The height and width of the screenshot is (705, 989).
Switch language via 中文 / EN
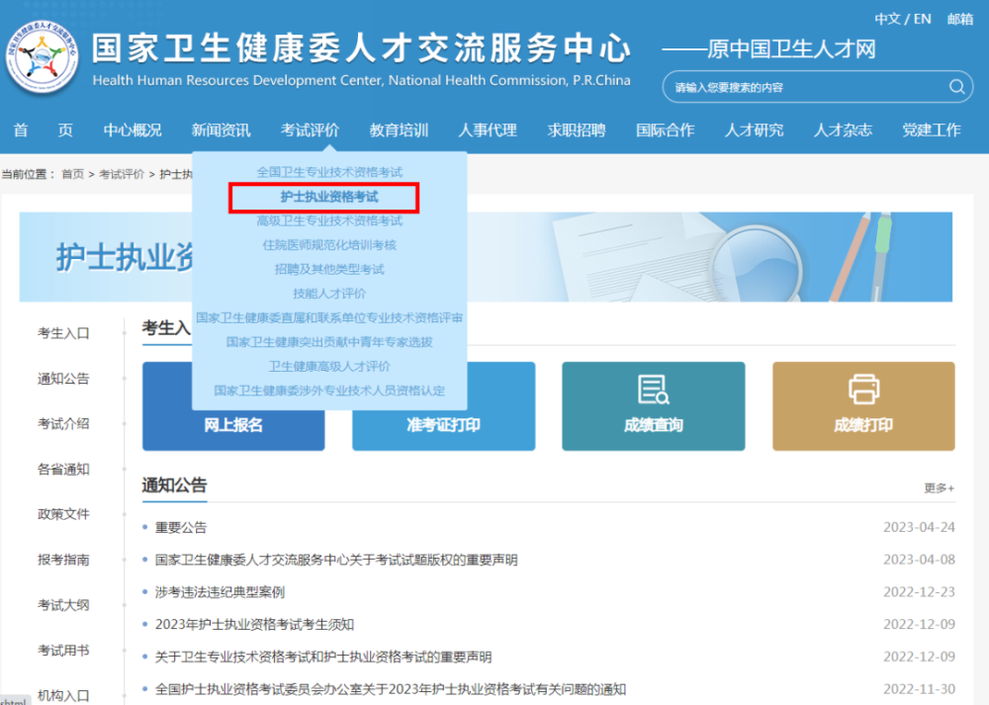(x=903, y=19)
